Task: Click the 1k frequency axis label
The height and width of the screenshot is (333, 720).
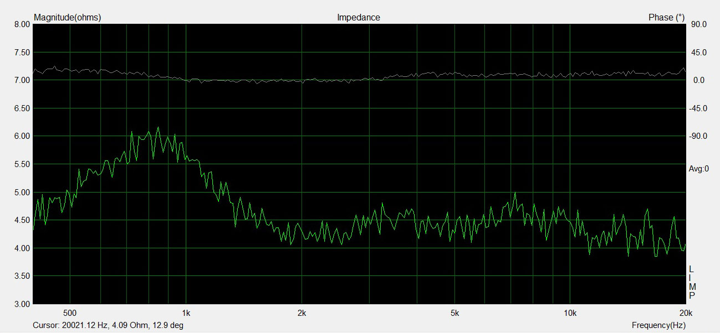Action: pos(186,313)
